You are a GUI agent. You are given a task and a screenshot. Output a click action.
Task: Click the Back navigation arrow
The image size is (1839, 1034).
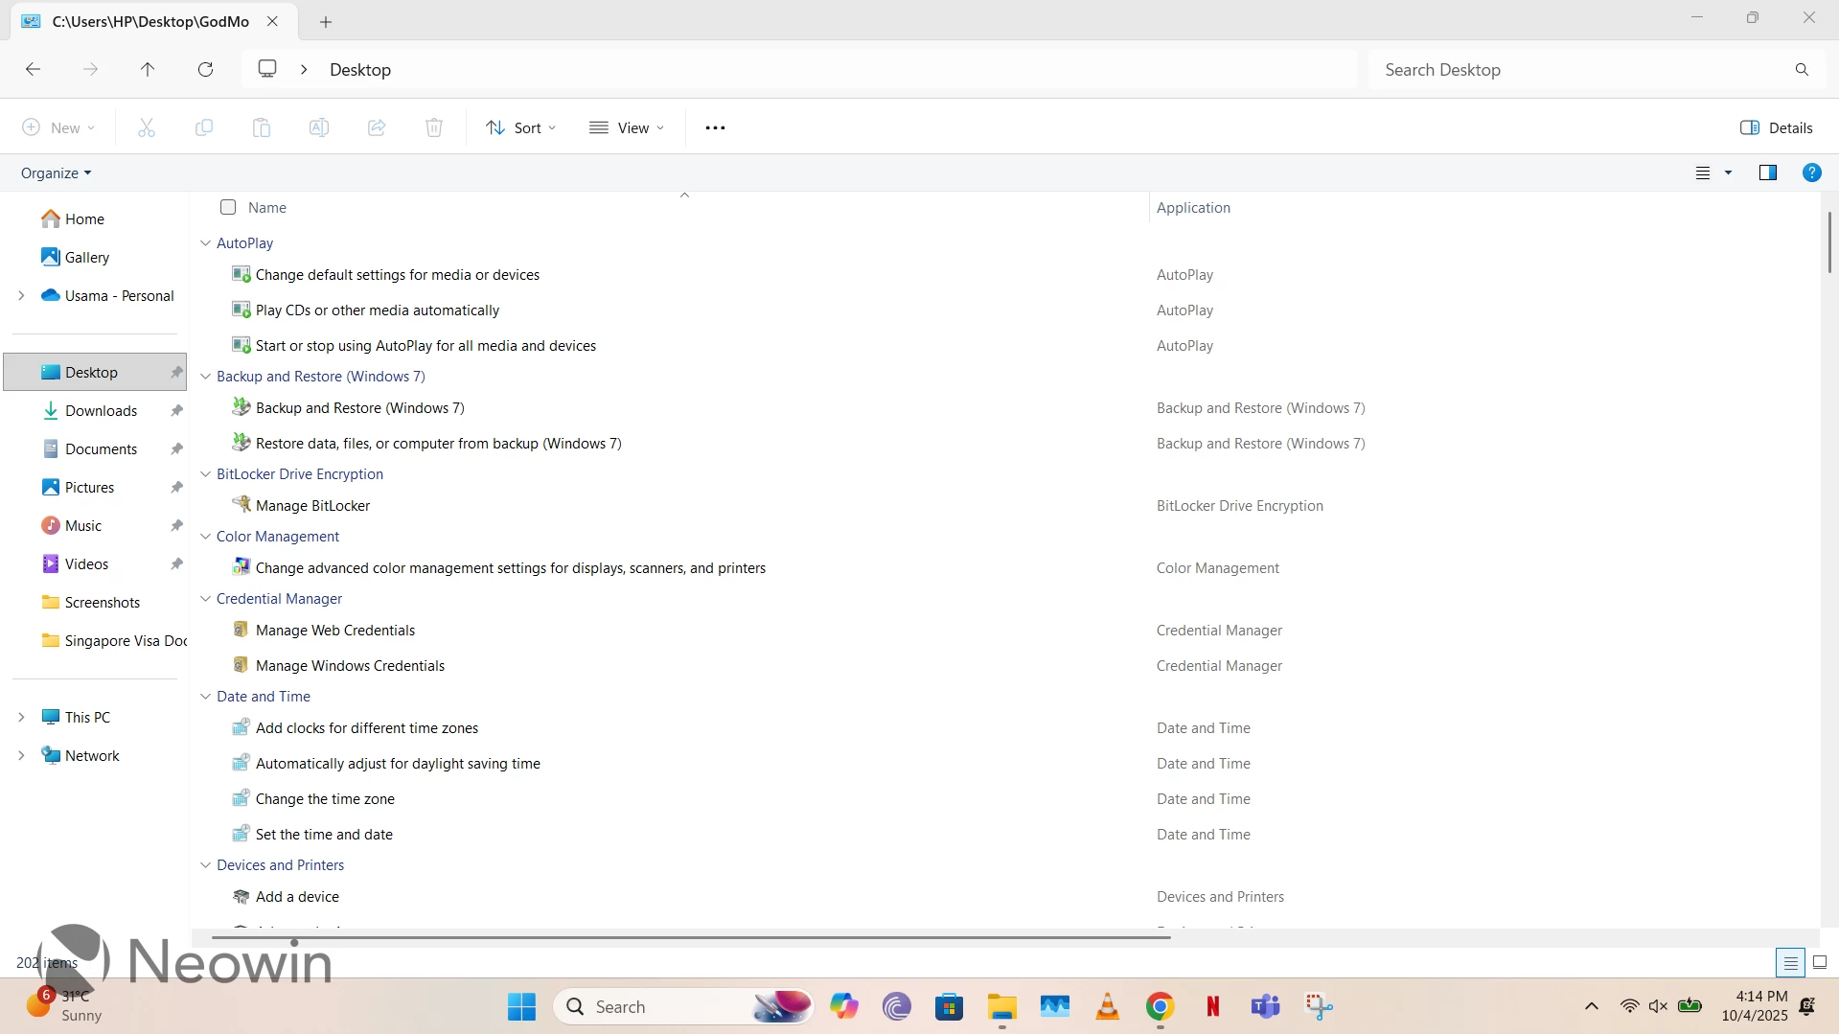[x=33, y=69]
